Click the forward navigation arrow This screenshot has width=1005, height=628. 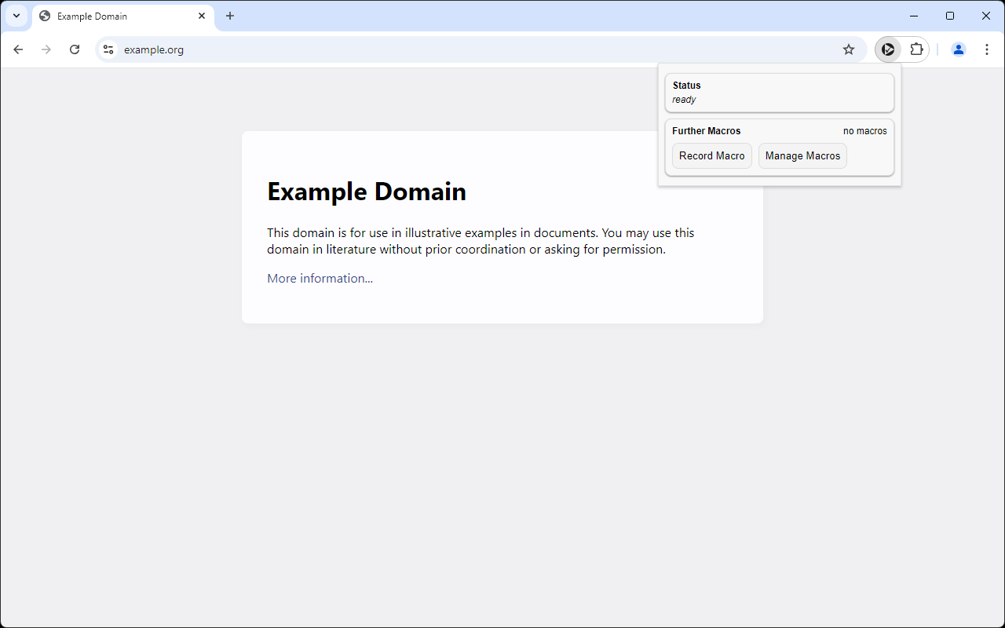click(46, 49)
